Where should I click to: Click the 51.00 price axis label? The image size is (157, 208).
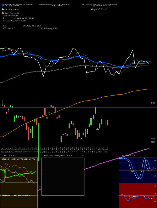click(153, 103)
